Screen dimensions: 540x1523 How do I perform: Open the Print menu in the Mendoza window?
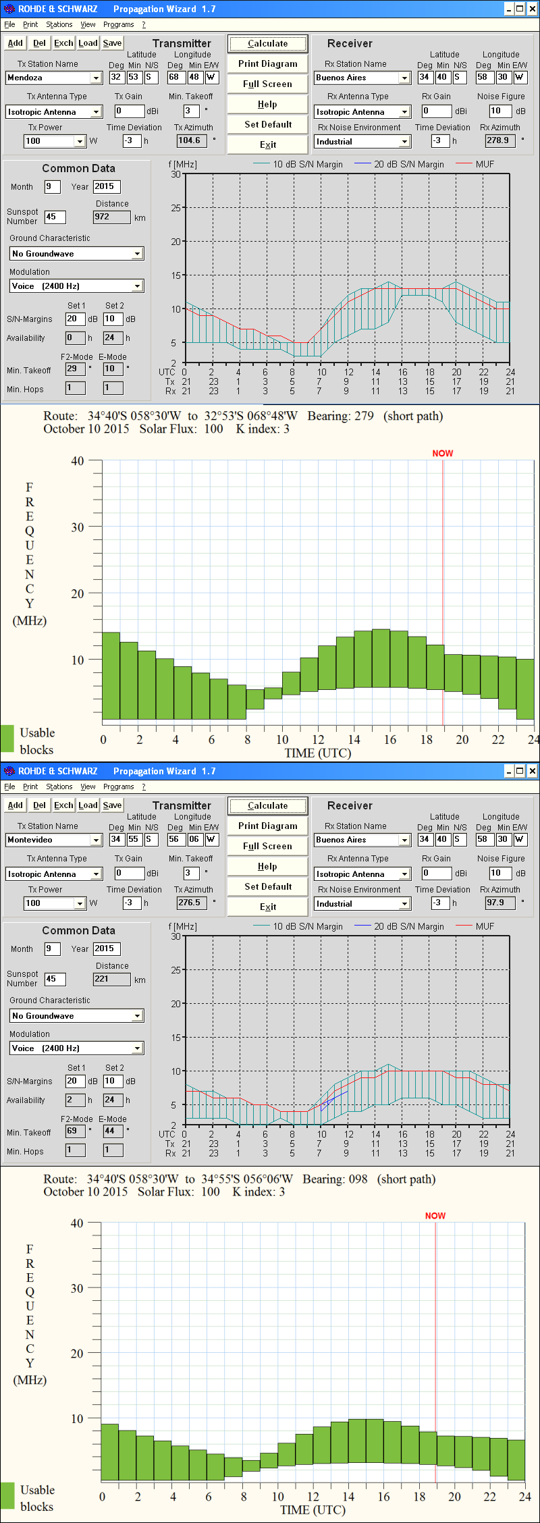click(30, 24)
